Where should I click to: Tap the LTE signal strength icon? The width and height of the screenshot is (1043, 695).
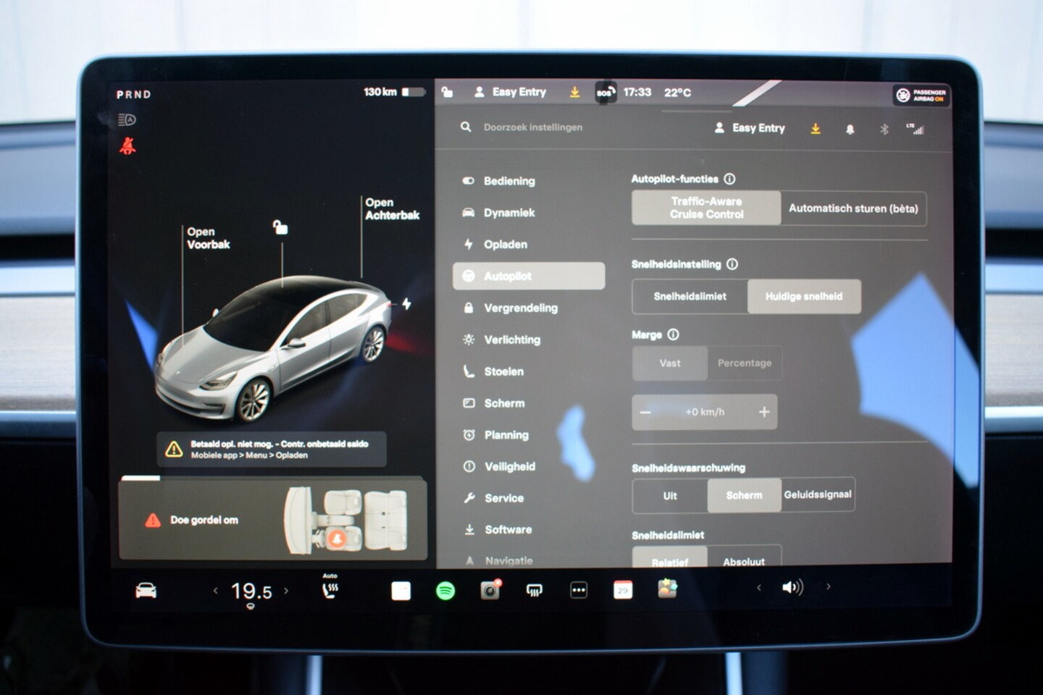point(915,128)
